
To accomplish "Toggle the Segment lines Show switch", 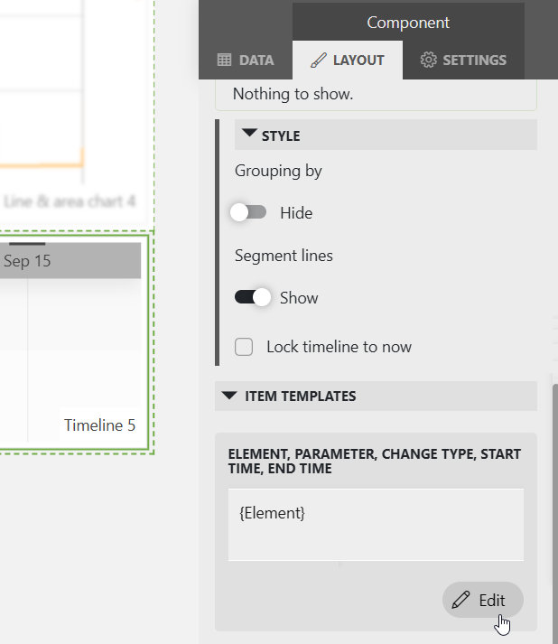I will 252,298.
